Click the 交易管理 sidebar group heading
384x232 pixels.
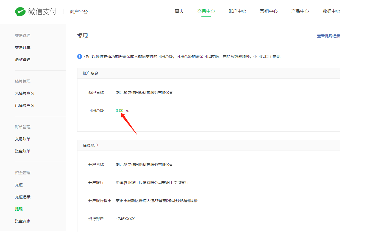(23, 35)
